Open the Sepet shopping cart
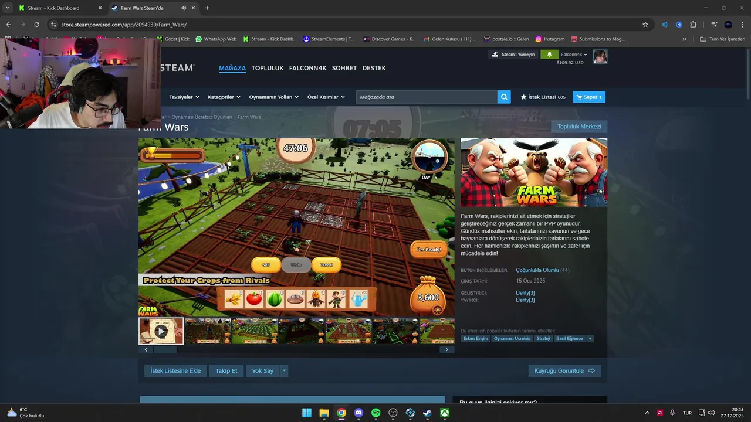The width and height of the screenshot is (751, 422). click(589, 97)
